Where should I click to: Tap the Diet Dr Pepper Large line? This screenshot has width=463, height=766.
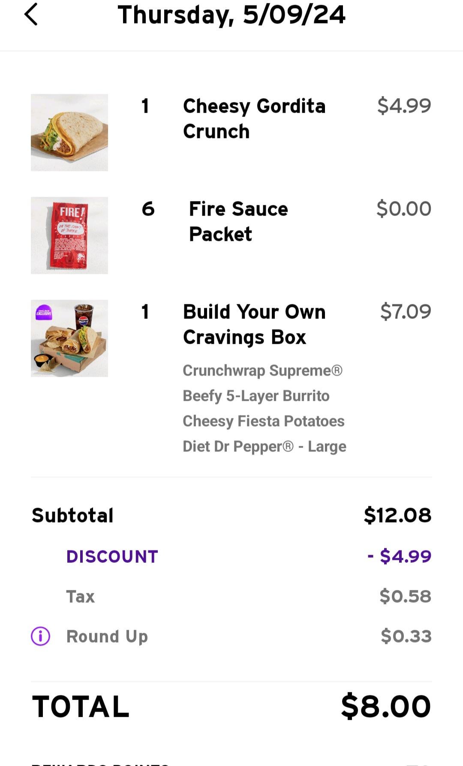(264, 446)
